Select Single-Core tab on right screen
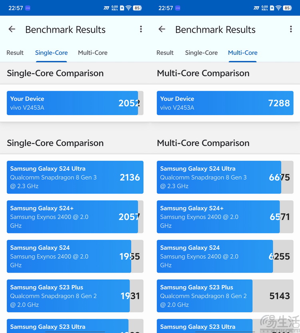 [x=202, y=53]
